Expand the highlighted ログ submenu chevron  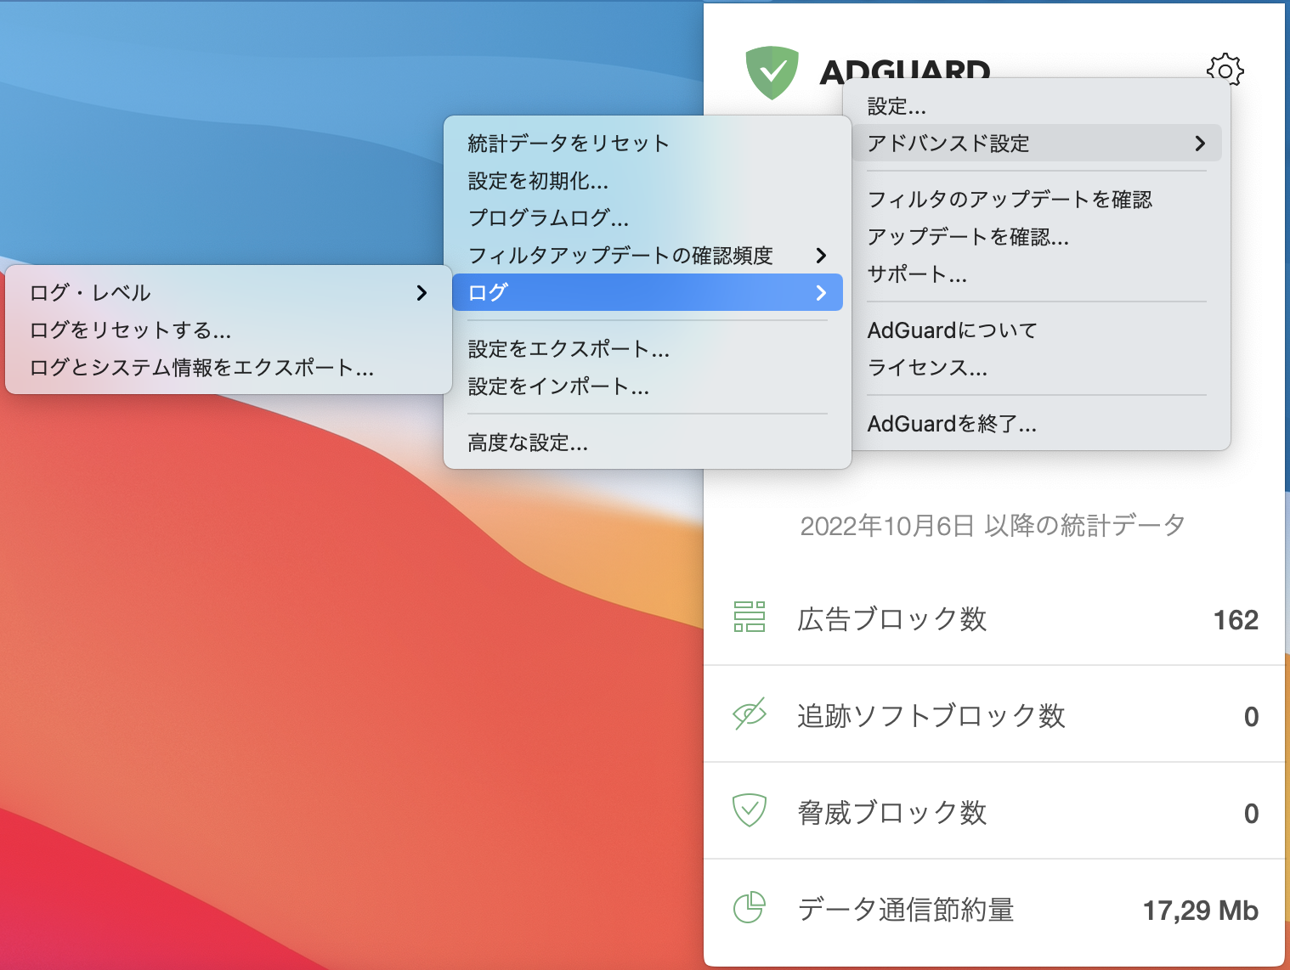tap(821, 292)
